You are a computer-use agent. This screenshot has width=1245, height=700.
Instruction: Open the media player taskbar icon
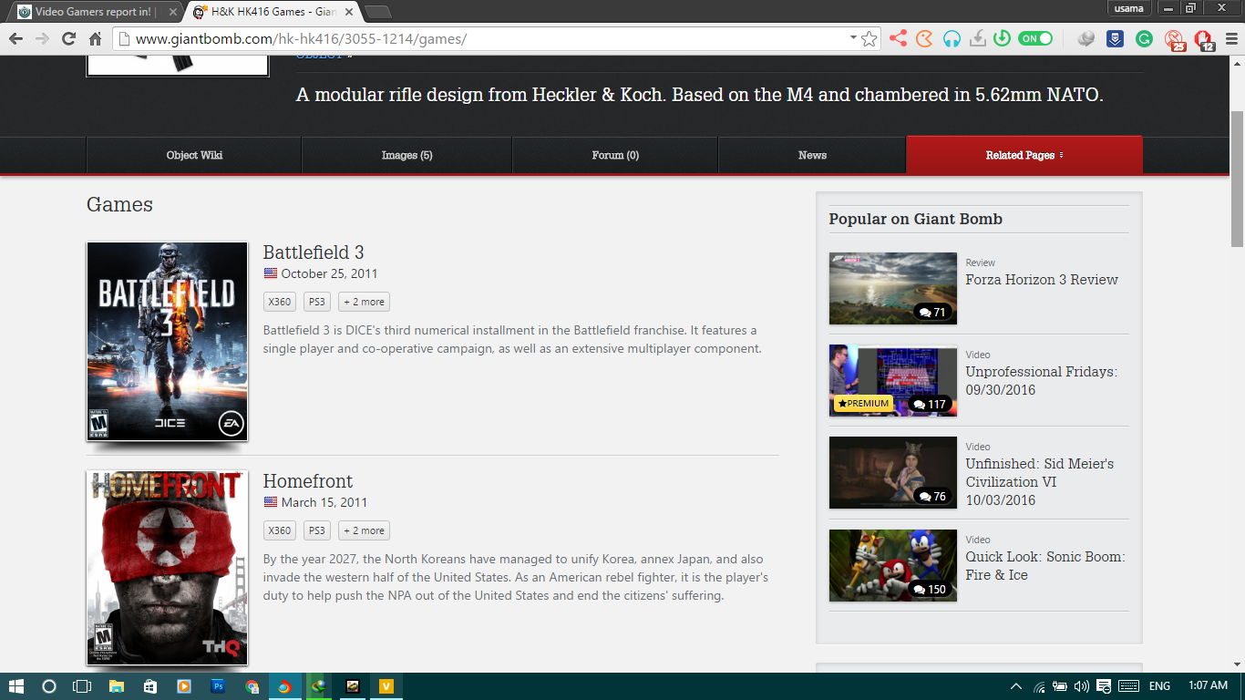coord(184,686)
